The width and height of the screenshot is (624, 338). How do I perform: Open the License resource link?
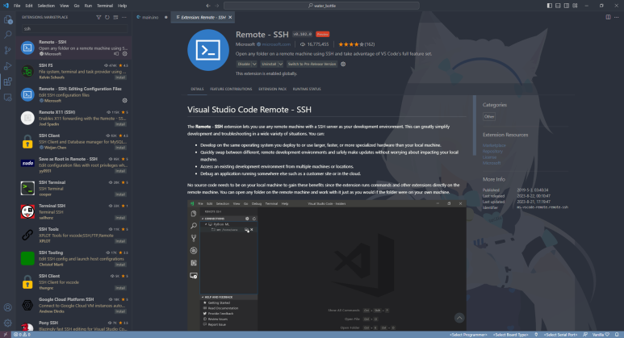pos(489,157)
